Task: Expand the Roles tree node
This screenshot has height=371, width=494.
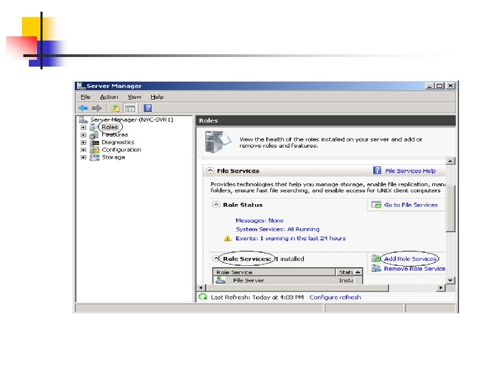Action: point(83,128)
